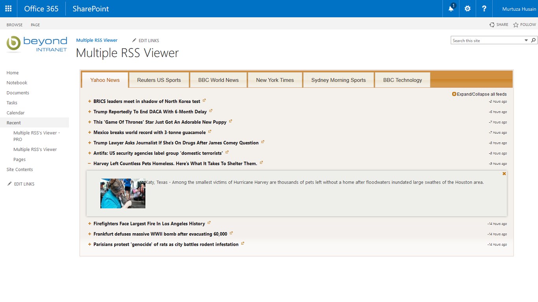Screen dimensions: 538x302
Task: Switch to the New York Times tab
Action: pos(275,80)
